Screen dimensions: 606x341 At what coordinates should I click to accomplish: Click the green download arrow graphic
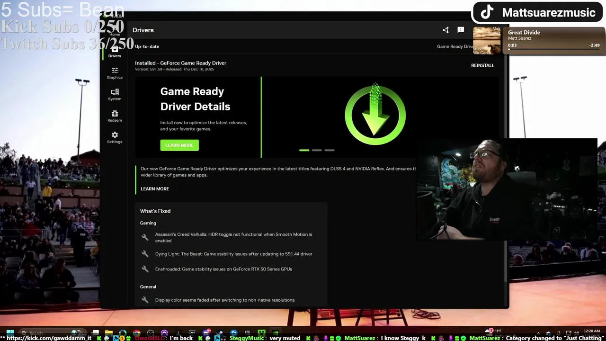[x=375, y=115]
